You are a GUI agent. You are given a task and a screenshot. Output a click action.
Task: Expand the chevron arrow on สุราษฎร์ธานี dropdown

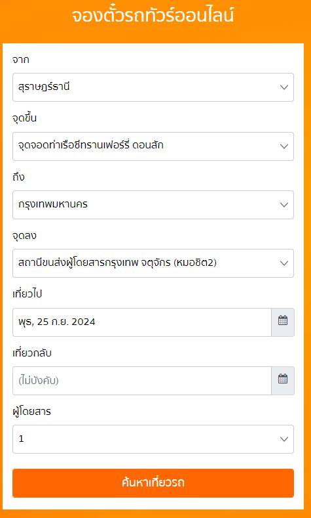pyautogui.click(x=284, y=87)
